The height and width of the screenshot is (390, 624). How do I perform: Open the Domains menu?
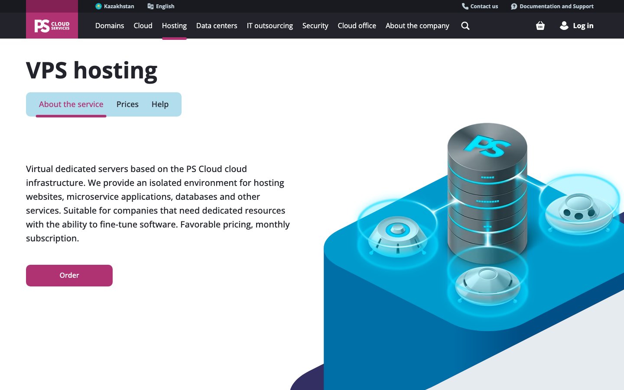click(110, 26)
